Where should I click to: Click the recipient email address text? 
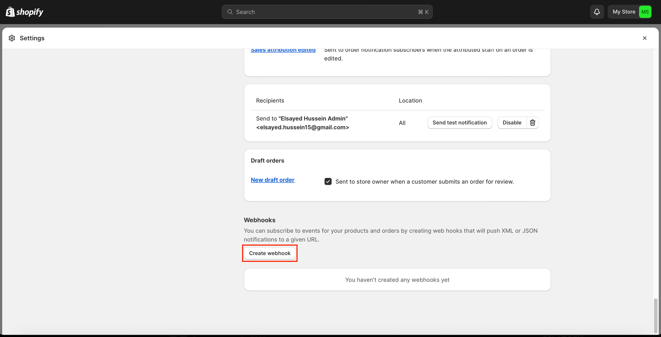(x=302, y=127)
